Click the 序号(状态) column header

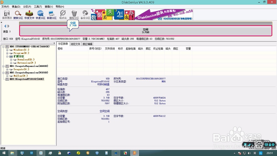tap(96, 49)
